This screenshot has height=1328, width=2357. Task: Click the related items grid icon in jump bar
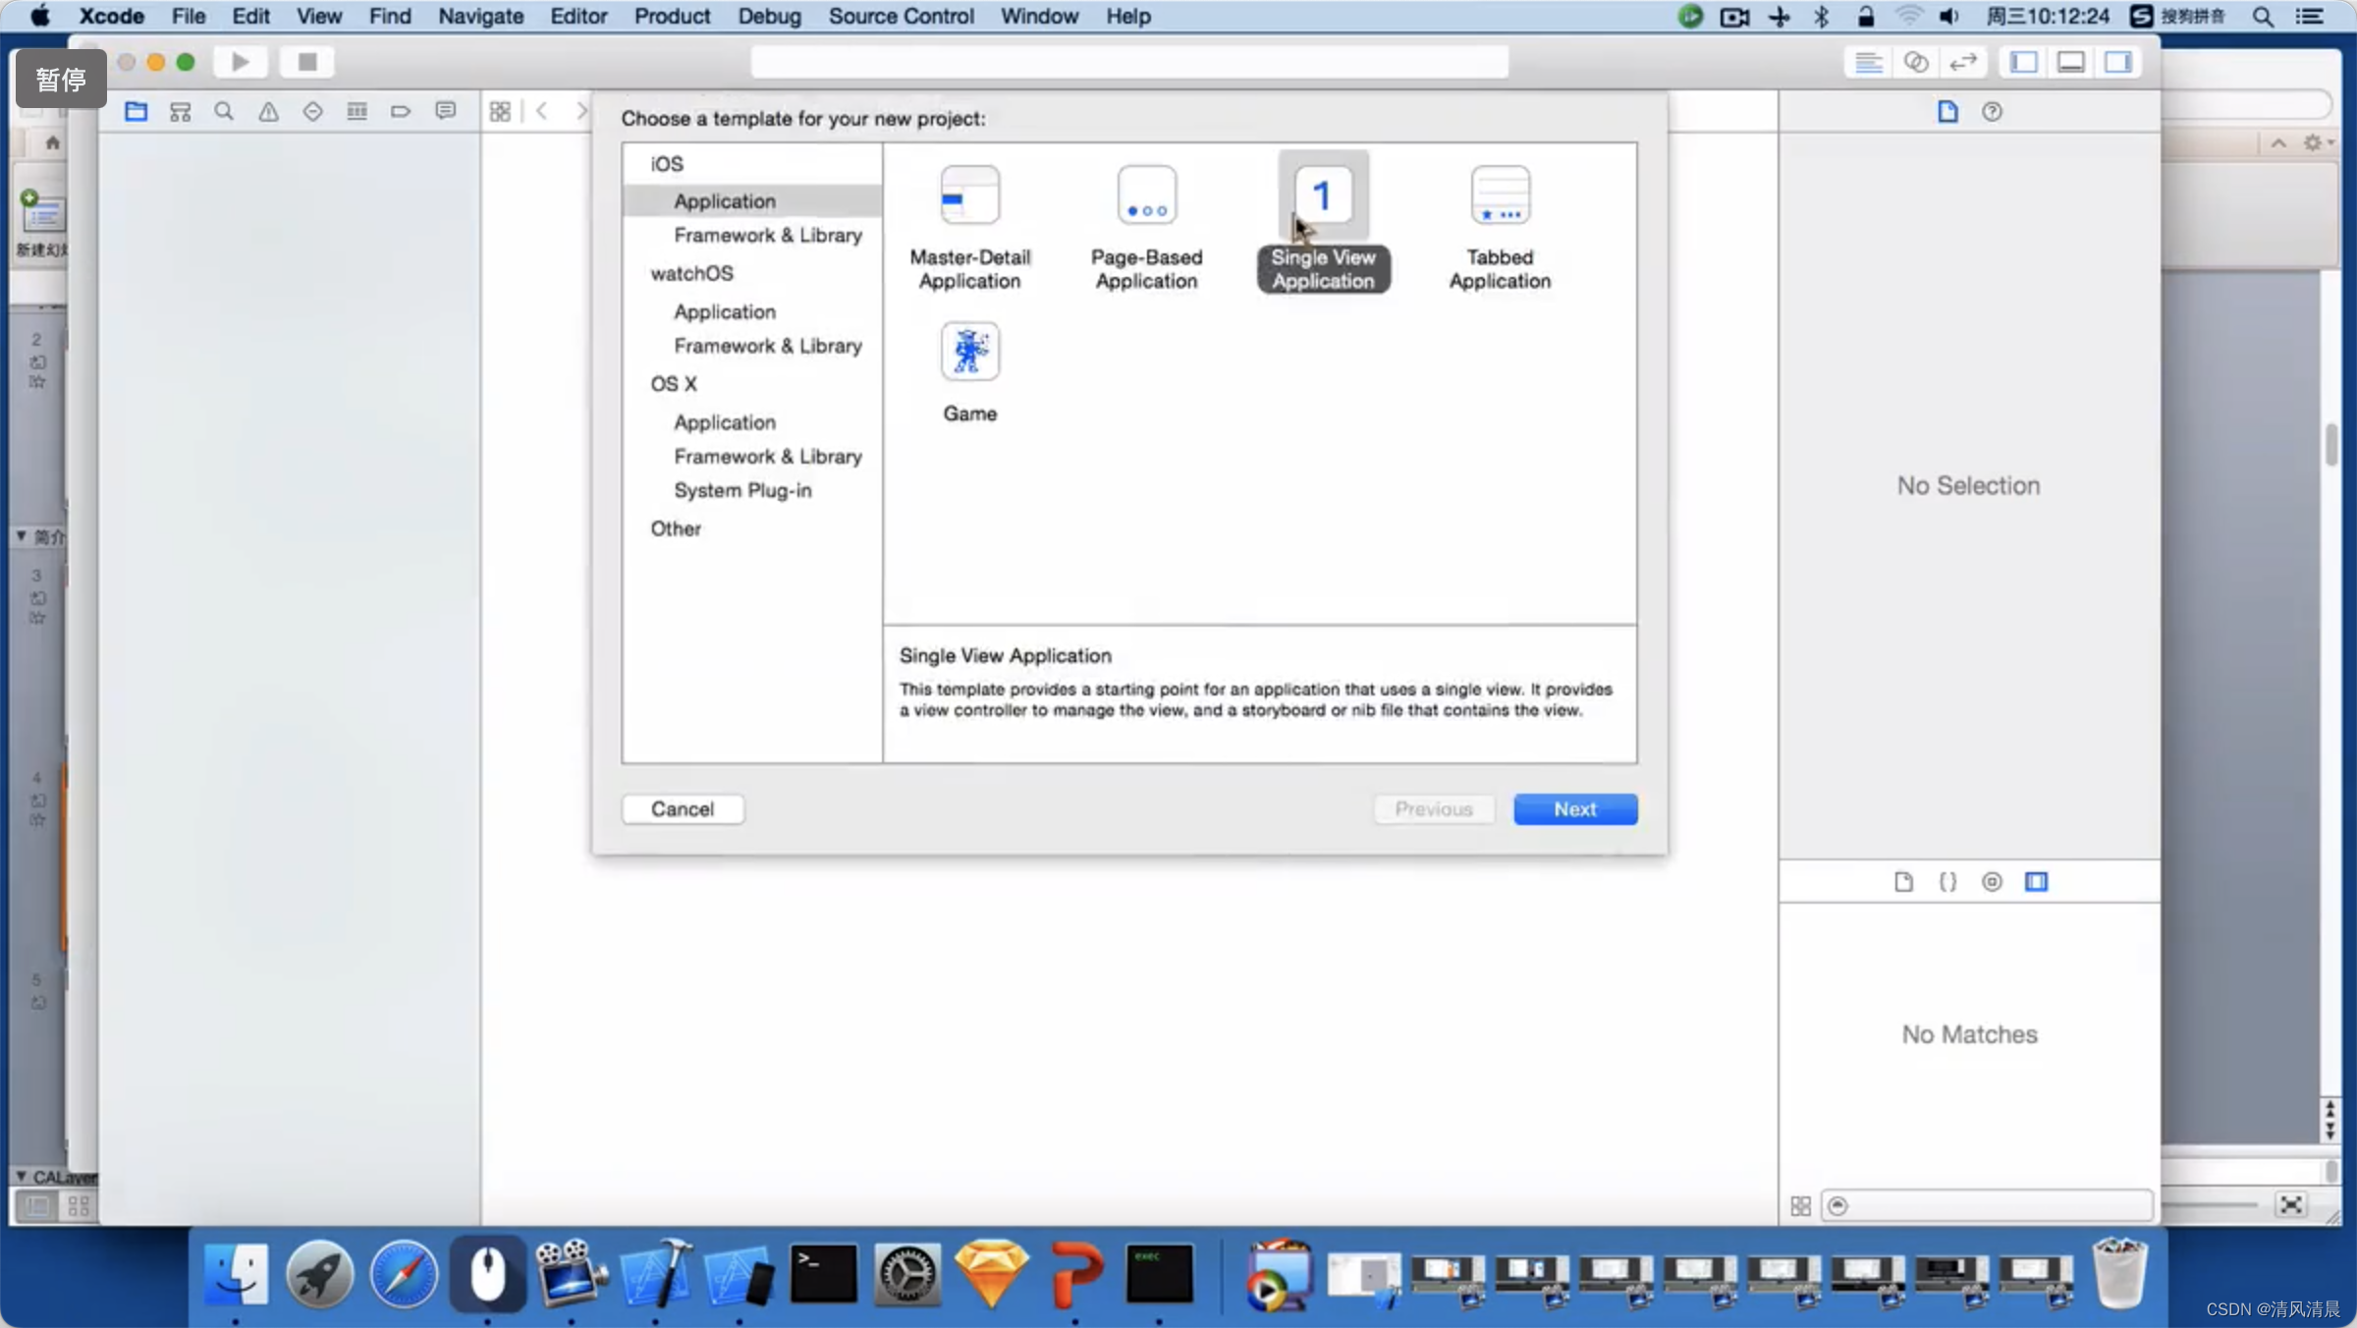tap(500, 111)
